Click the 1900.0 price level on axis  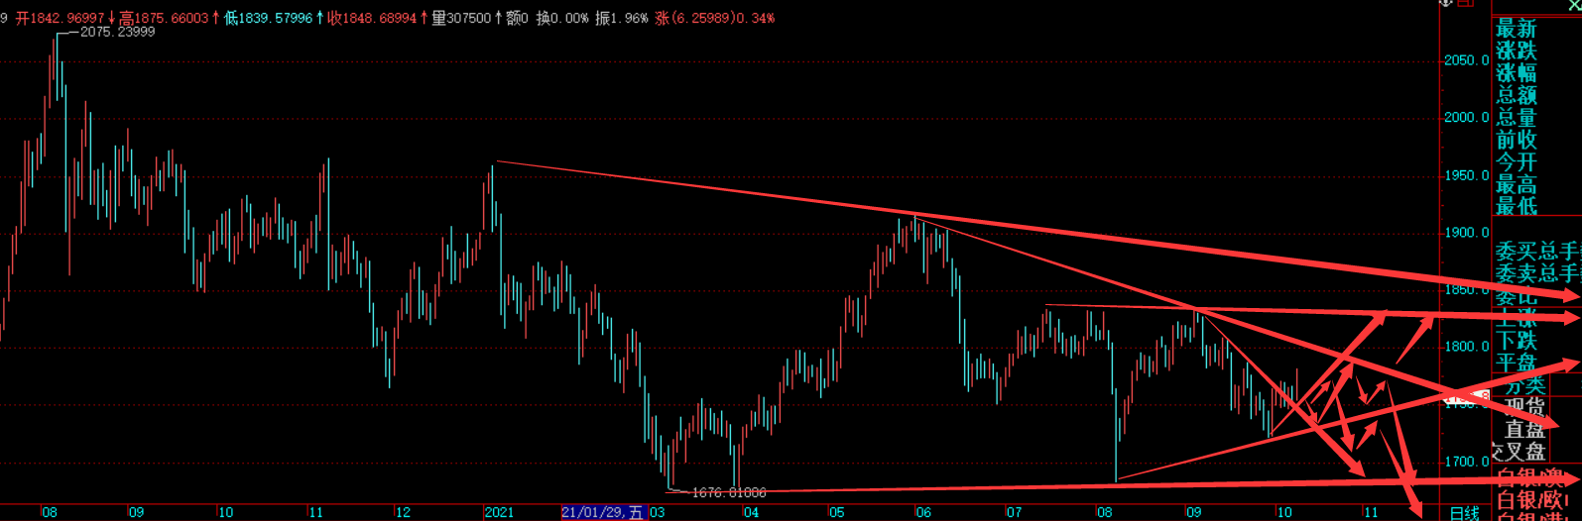tap(1466, 233)
